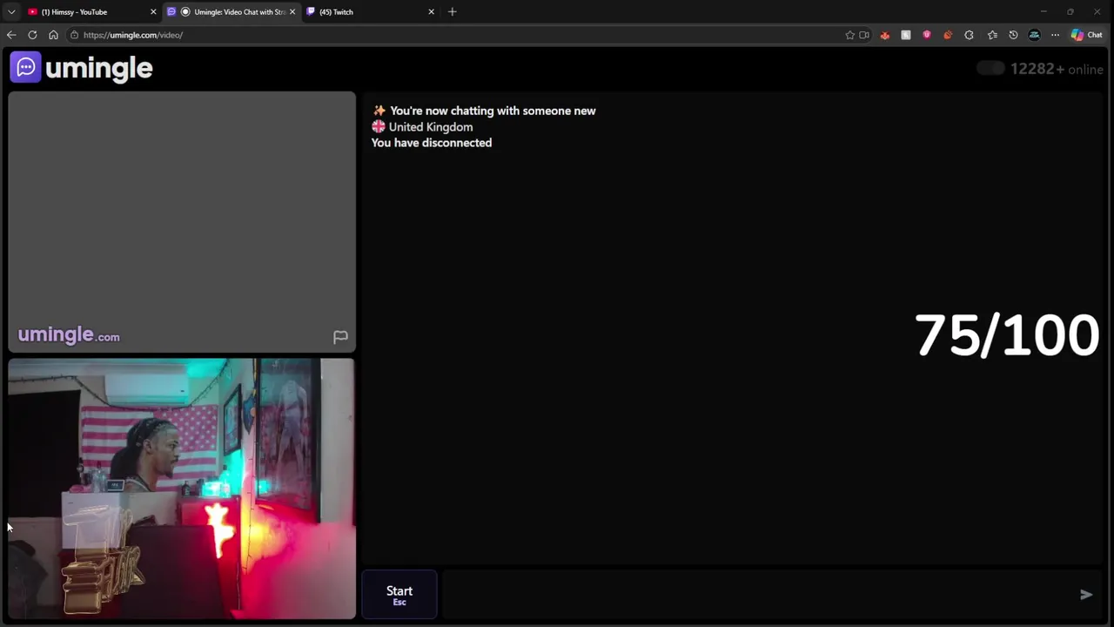Switch to the (45) Twitch tab

pyautogui.click(x=366, y=12)
